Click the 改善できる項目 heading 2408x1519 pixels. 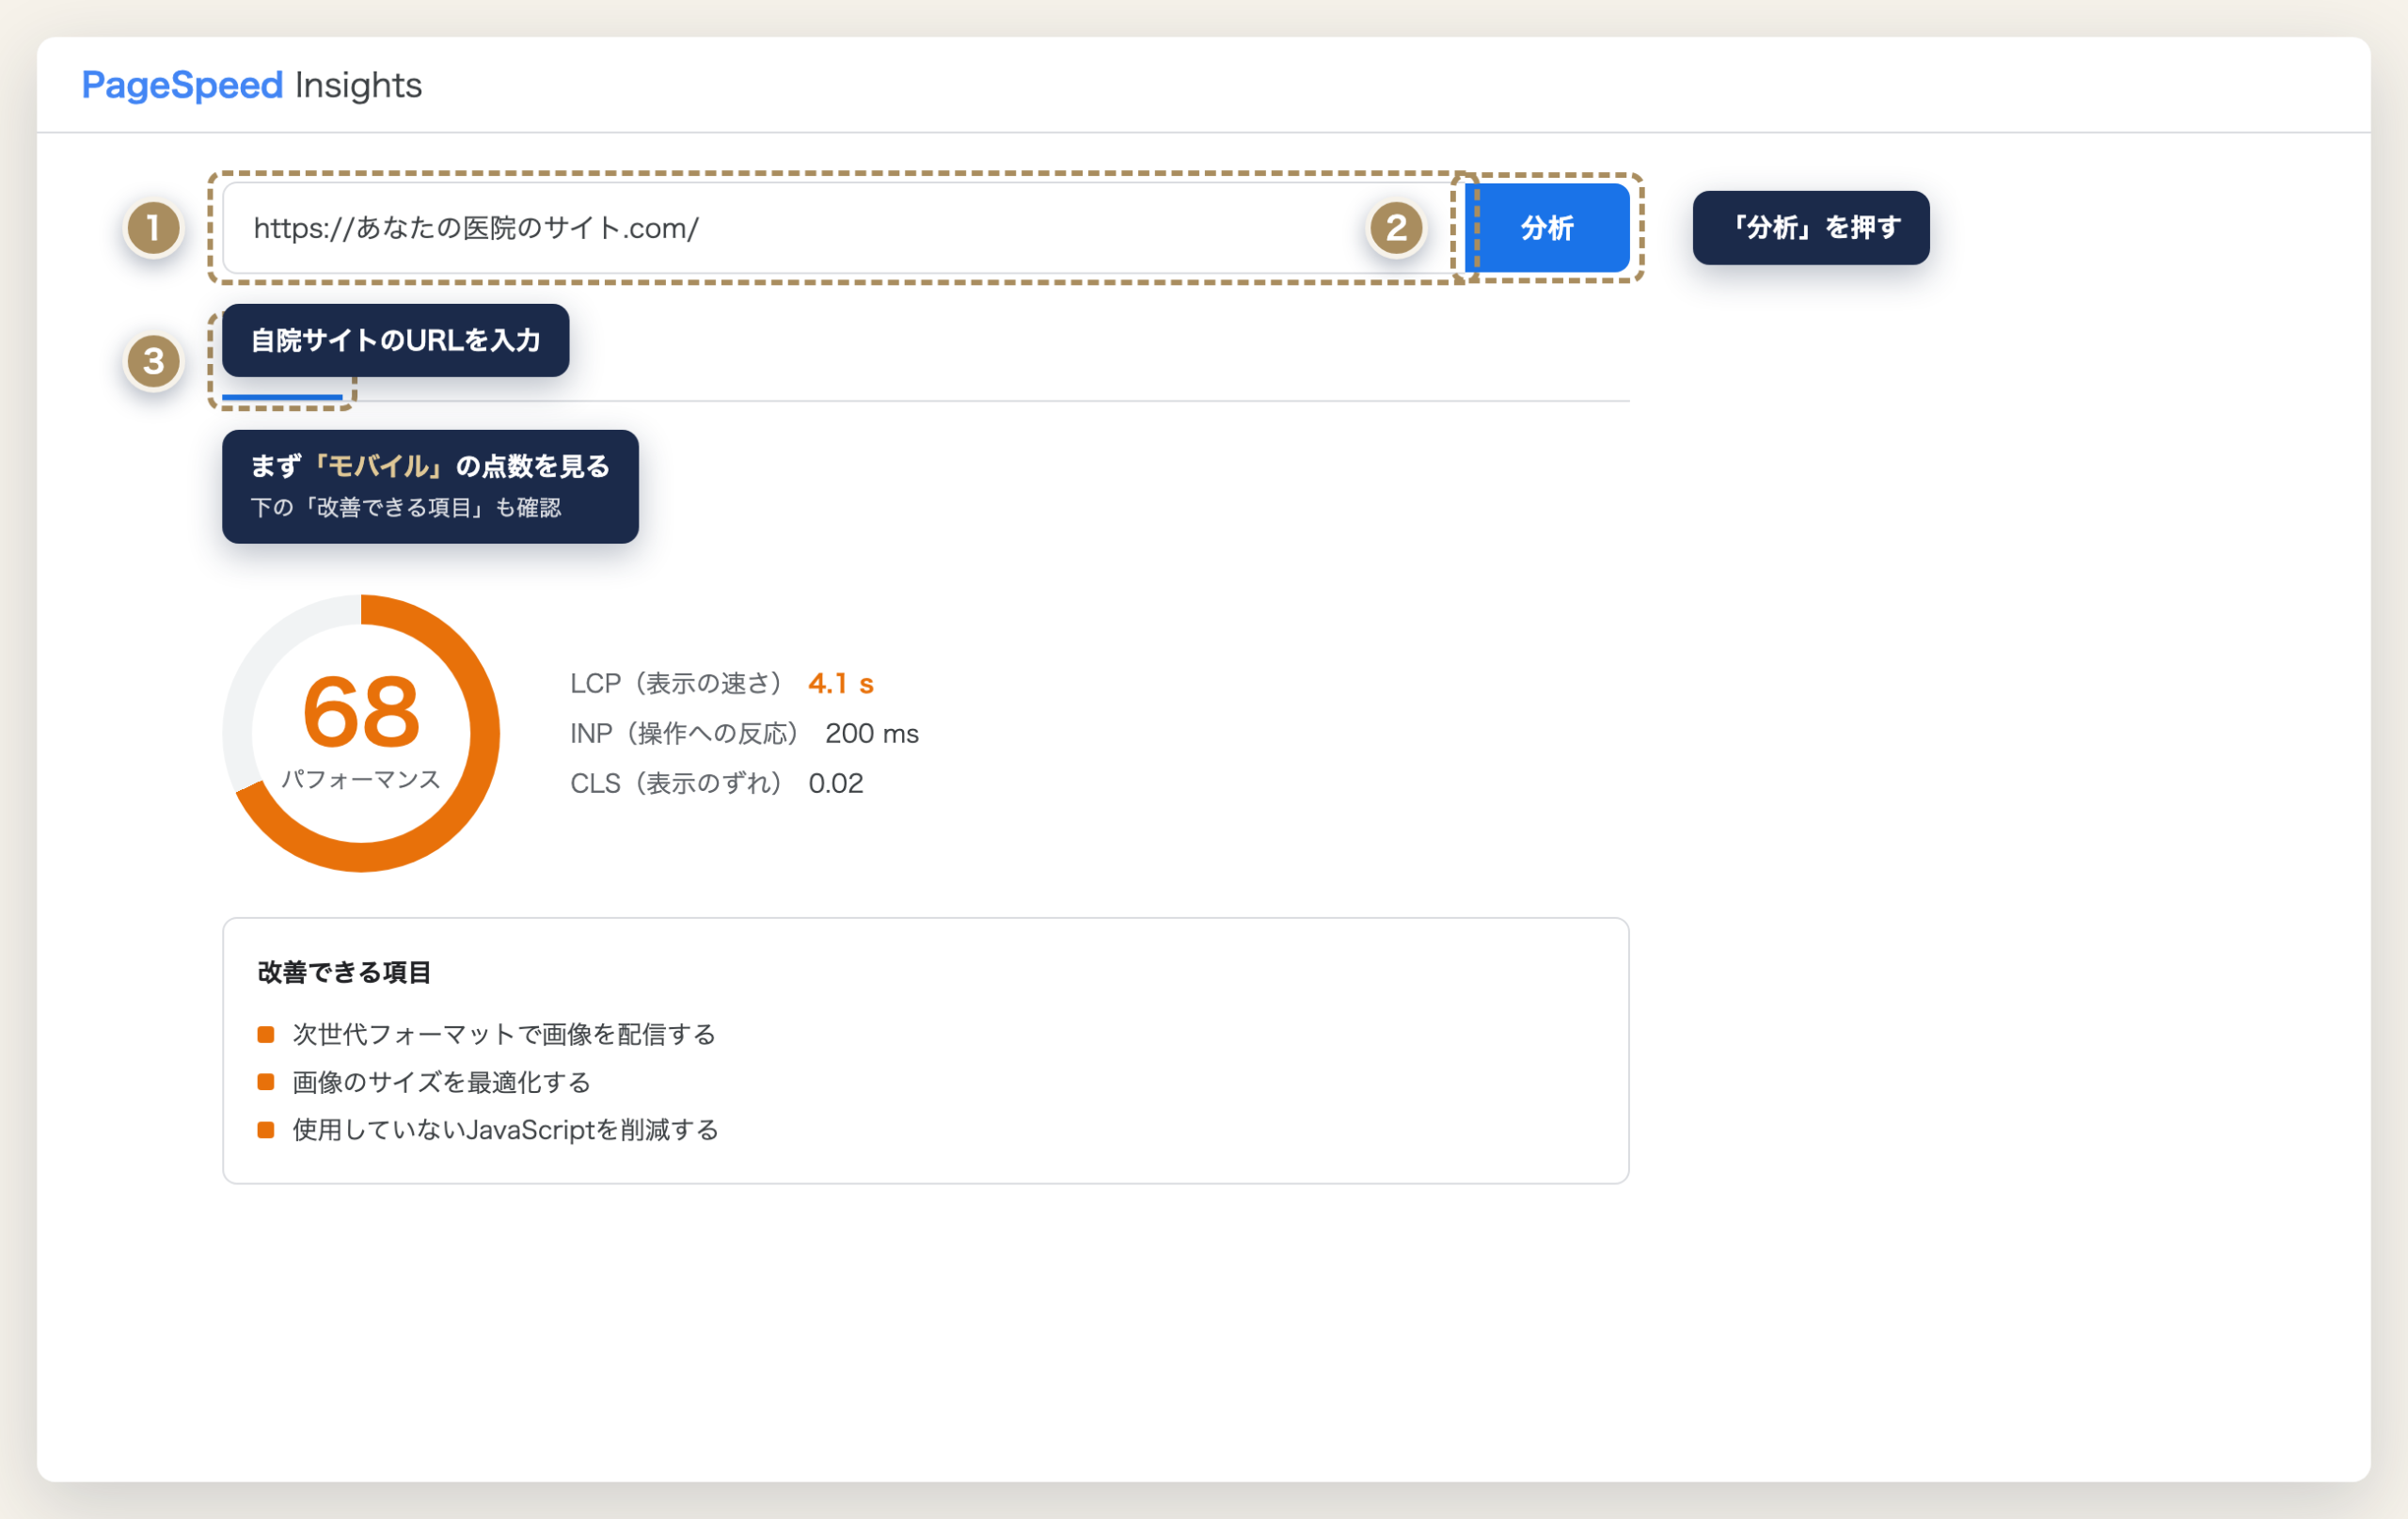coord(344,972)
